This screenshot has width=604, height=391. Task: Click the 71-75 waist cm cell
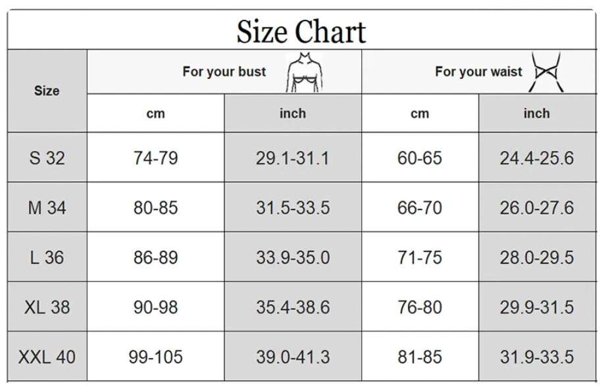420,257
